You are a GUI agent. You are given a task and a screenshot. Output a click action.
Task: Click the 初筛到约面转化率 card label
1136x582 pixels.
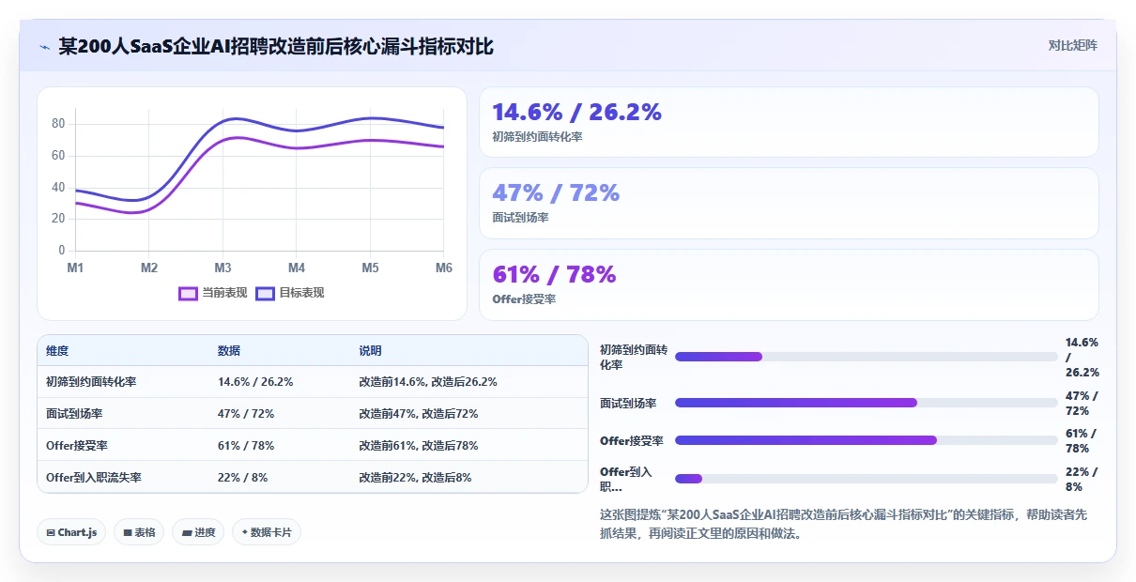537,136
